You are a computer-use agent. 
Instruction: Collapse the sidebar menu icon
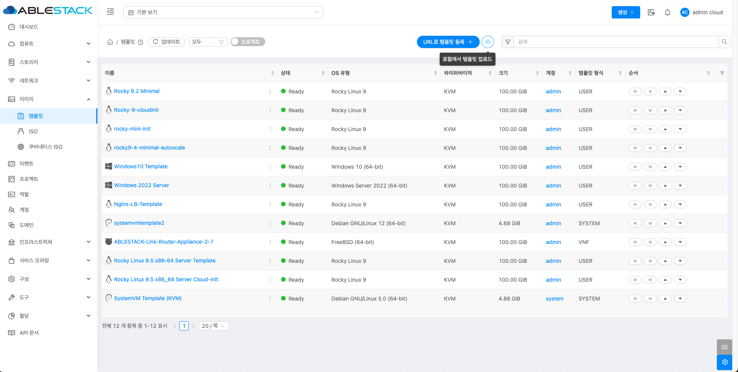pyautogui.click(x=110, y=12)
